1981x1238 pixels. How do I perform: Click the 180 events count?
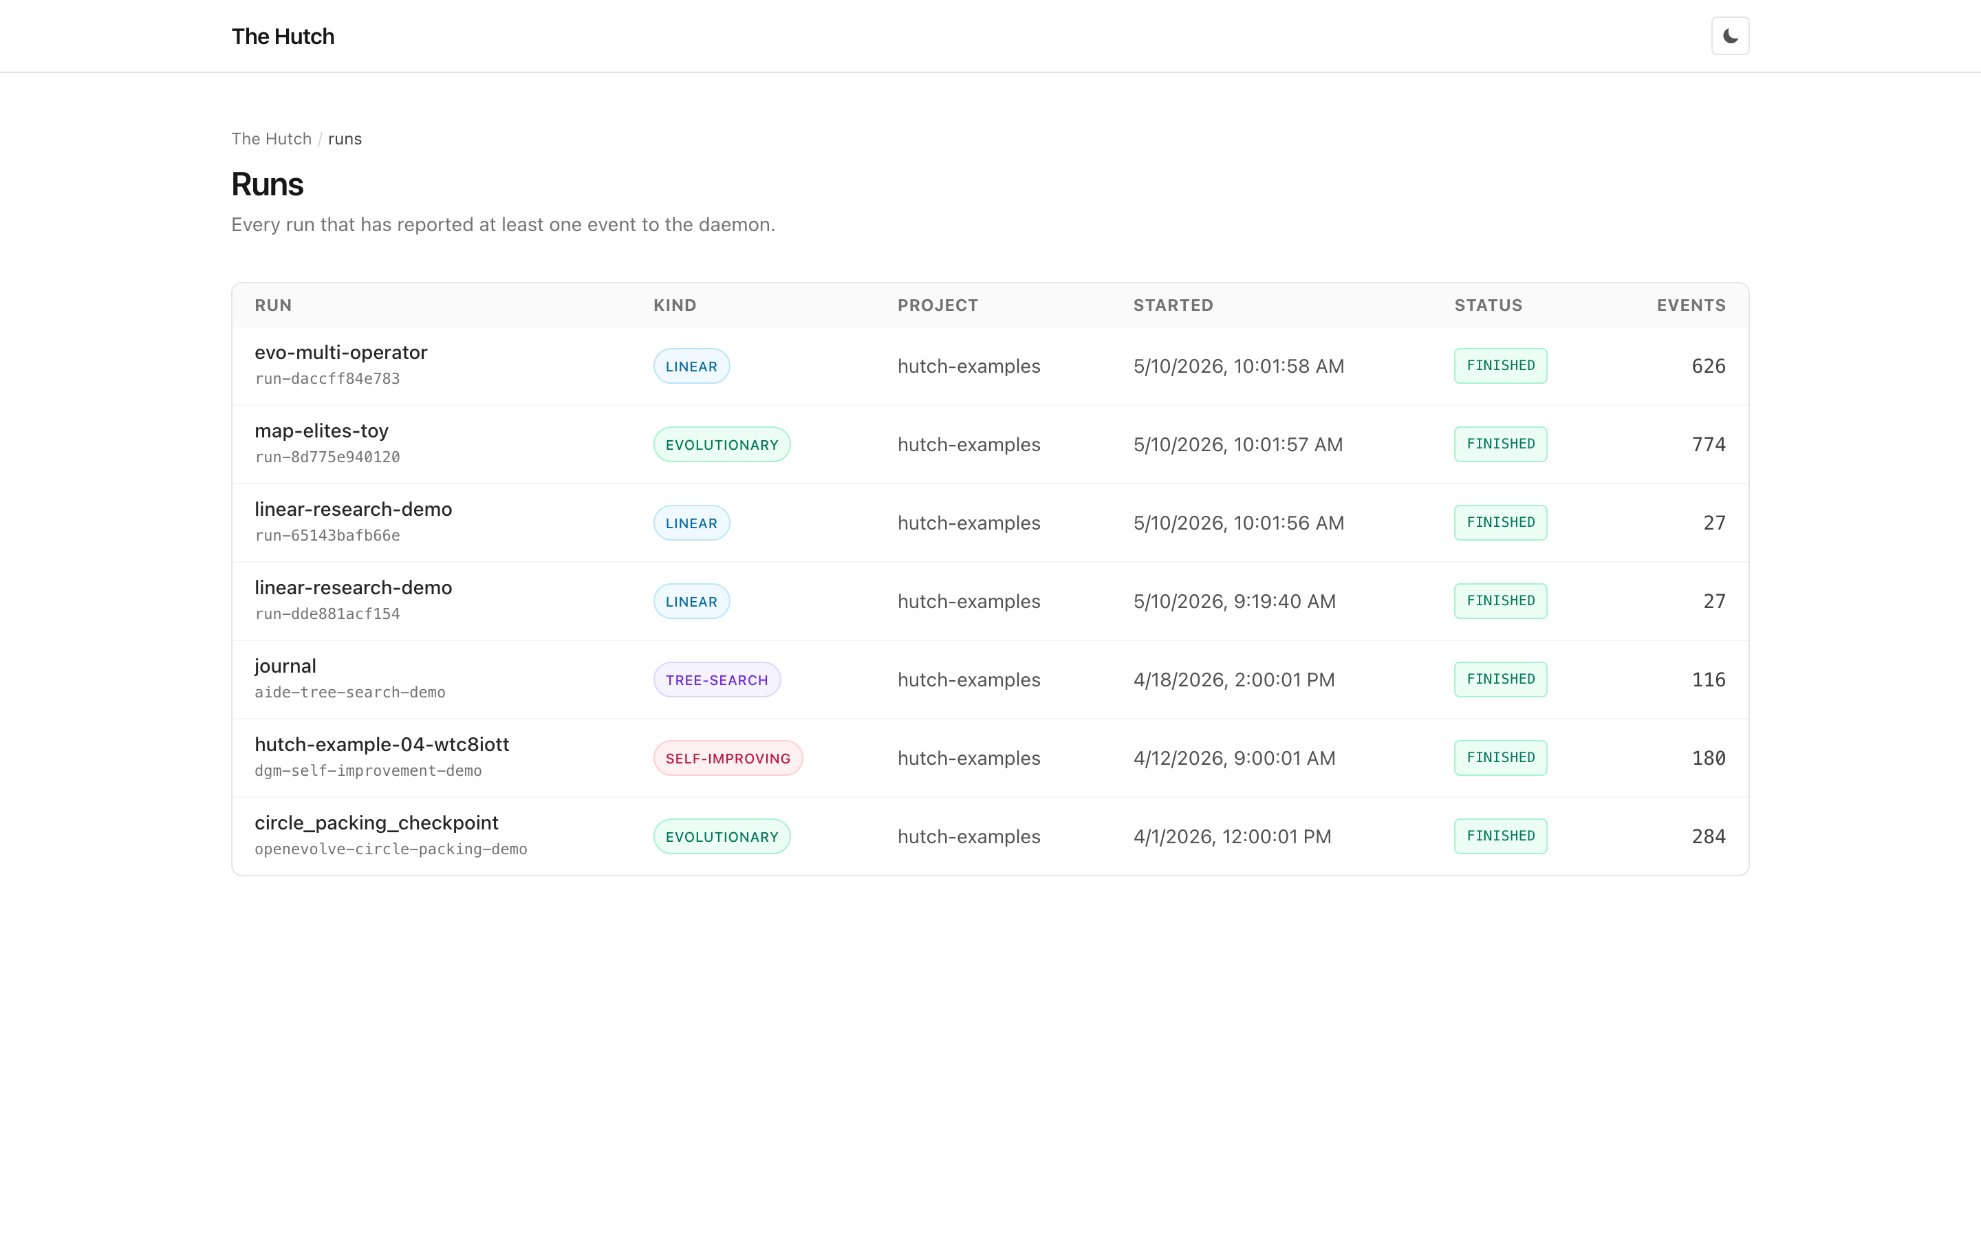1709,758
